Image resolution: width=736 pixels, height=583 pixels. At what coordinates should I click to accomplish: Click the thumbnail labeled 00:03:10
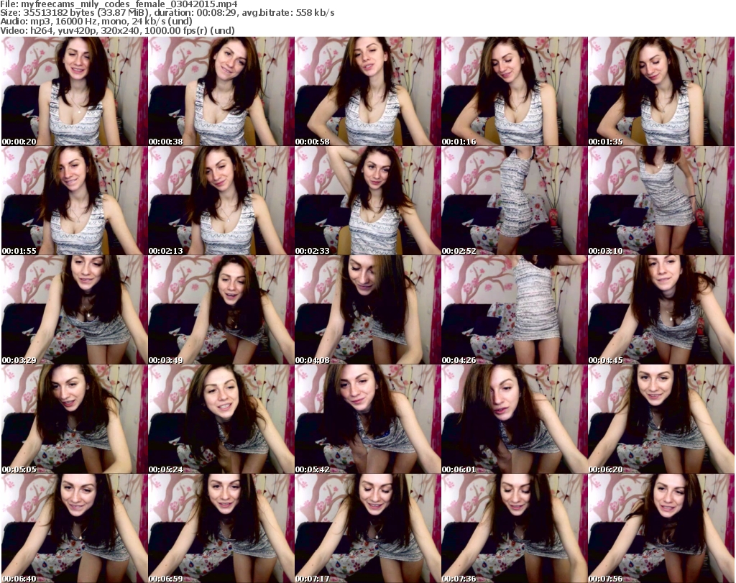pyautogui.click(x=661, y=201)
